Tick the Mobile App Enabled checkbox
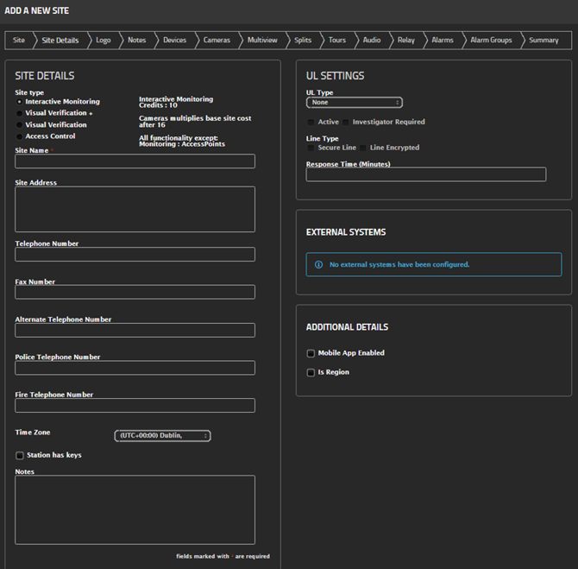This screenshot has width=578, height=569. (311, 353)
